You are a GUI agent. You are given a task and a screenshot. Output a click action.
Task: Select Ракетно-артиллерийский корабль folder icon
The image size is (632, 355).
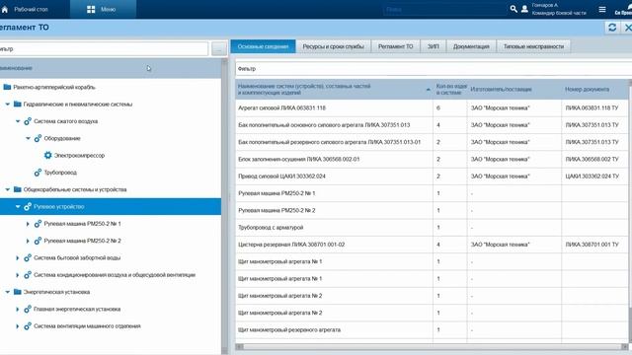pos(7,87)
